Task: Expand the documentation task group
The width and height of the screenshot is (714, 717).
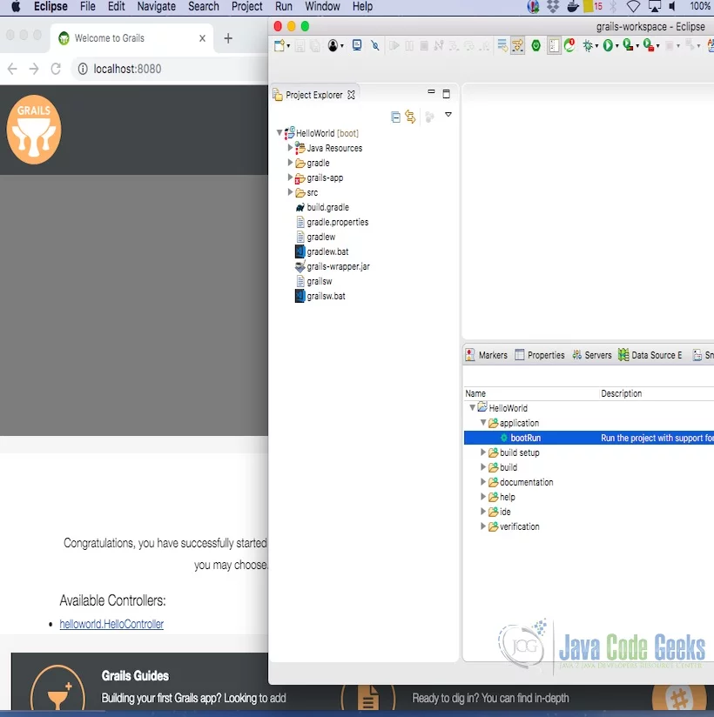Action: click(x=483, y=481)
